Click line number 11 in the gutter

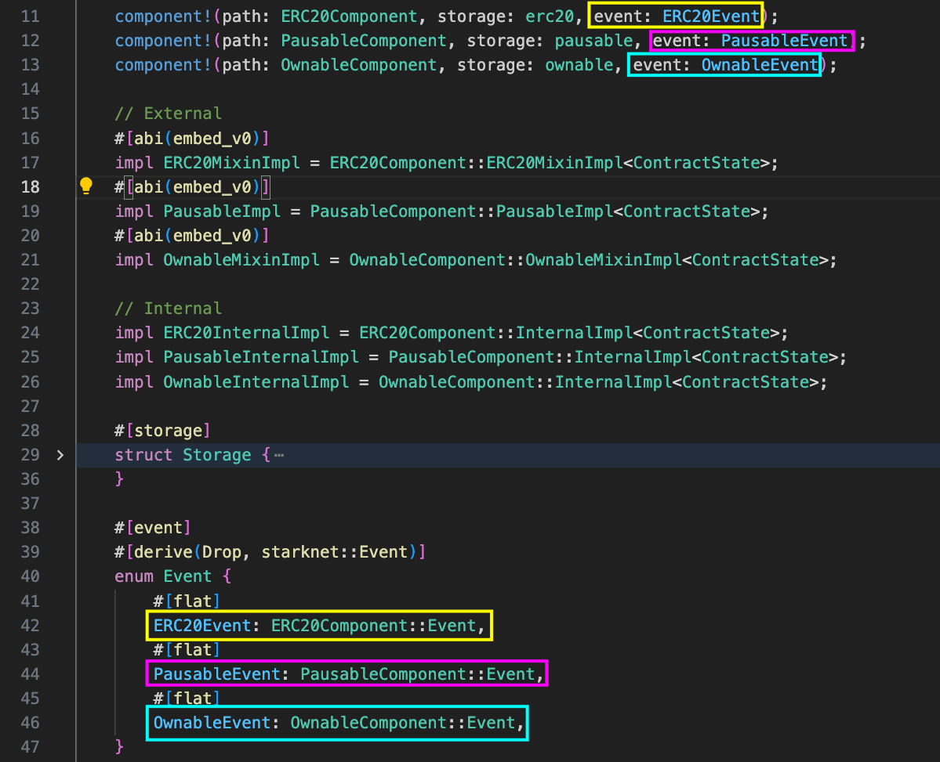tap(30, 16)
